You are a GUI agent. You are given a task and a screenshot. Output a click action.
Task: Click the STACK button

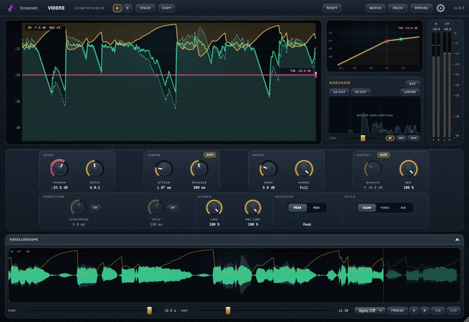point(145,8)
